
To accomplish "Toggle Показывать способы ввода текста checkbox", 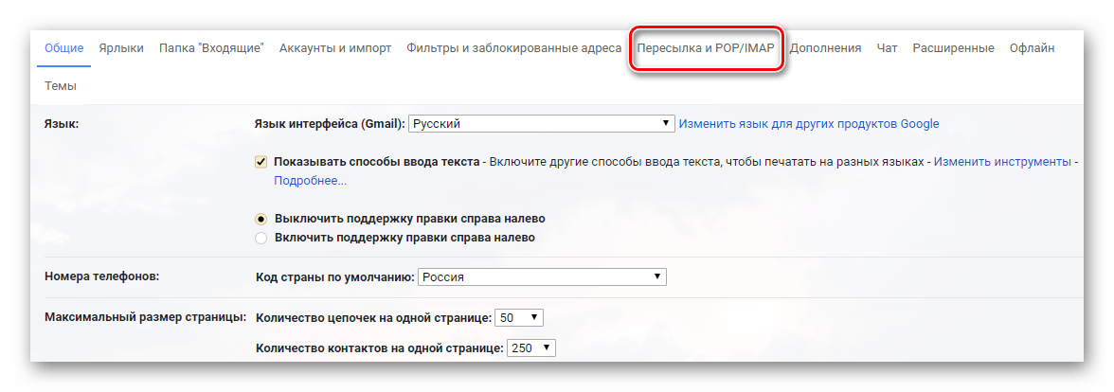I will click(x=261, y=162).
